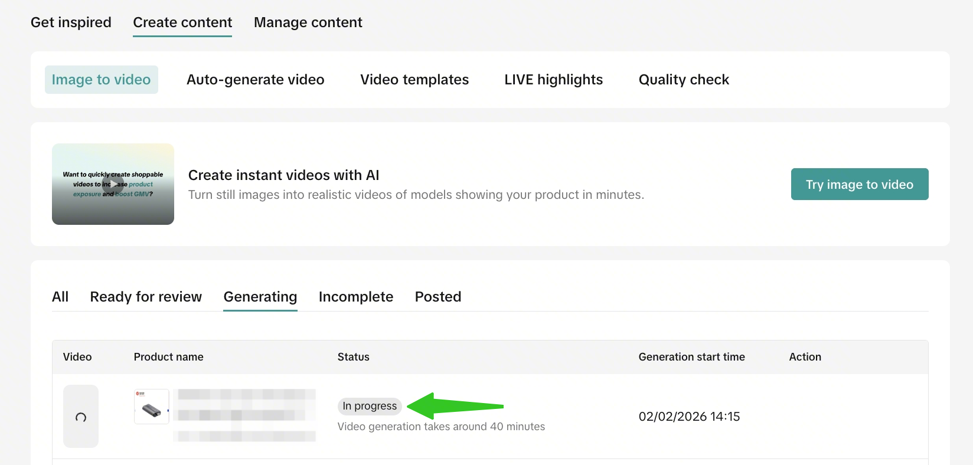The height and width of the screenshot is (465, 973).
Task: Select the Generating filter tab
Action: pos(260,297)
